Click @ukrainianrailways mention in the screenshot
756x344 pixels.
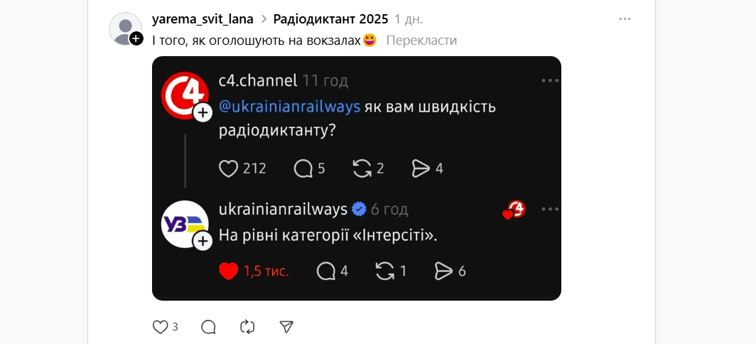click(x=290, y=107)
